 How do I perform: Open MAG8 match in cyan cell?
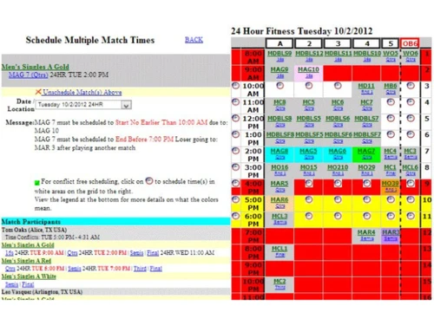coord(279,151)
